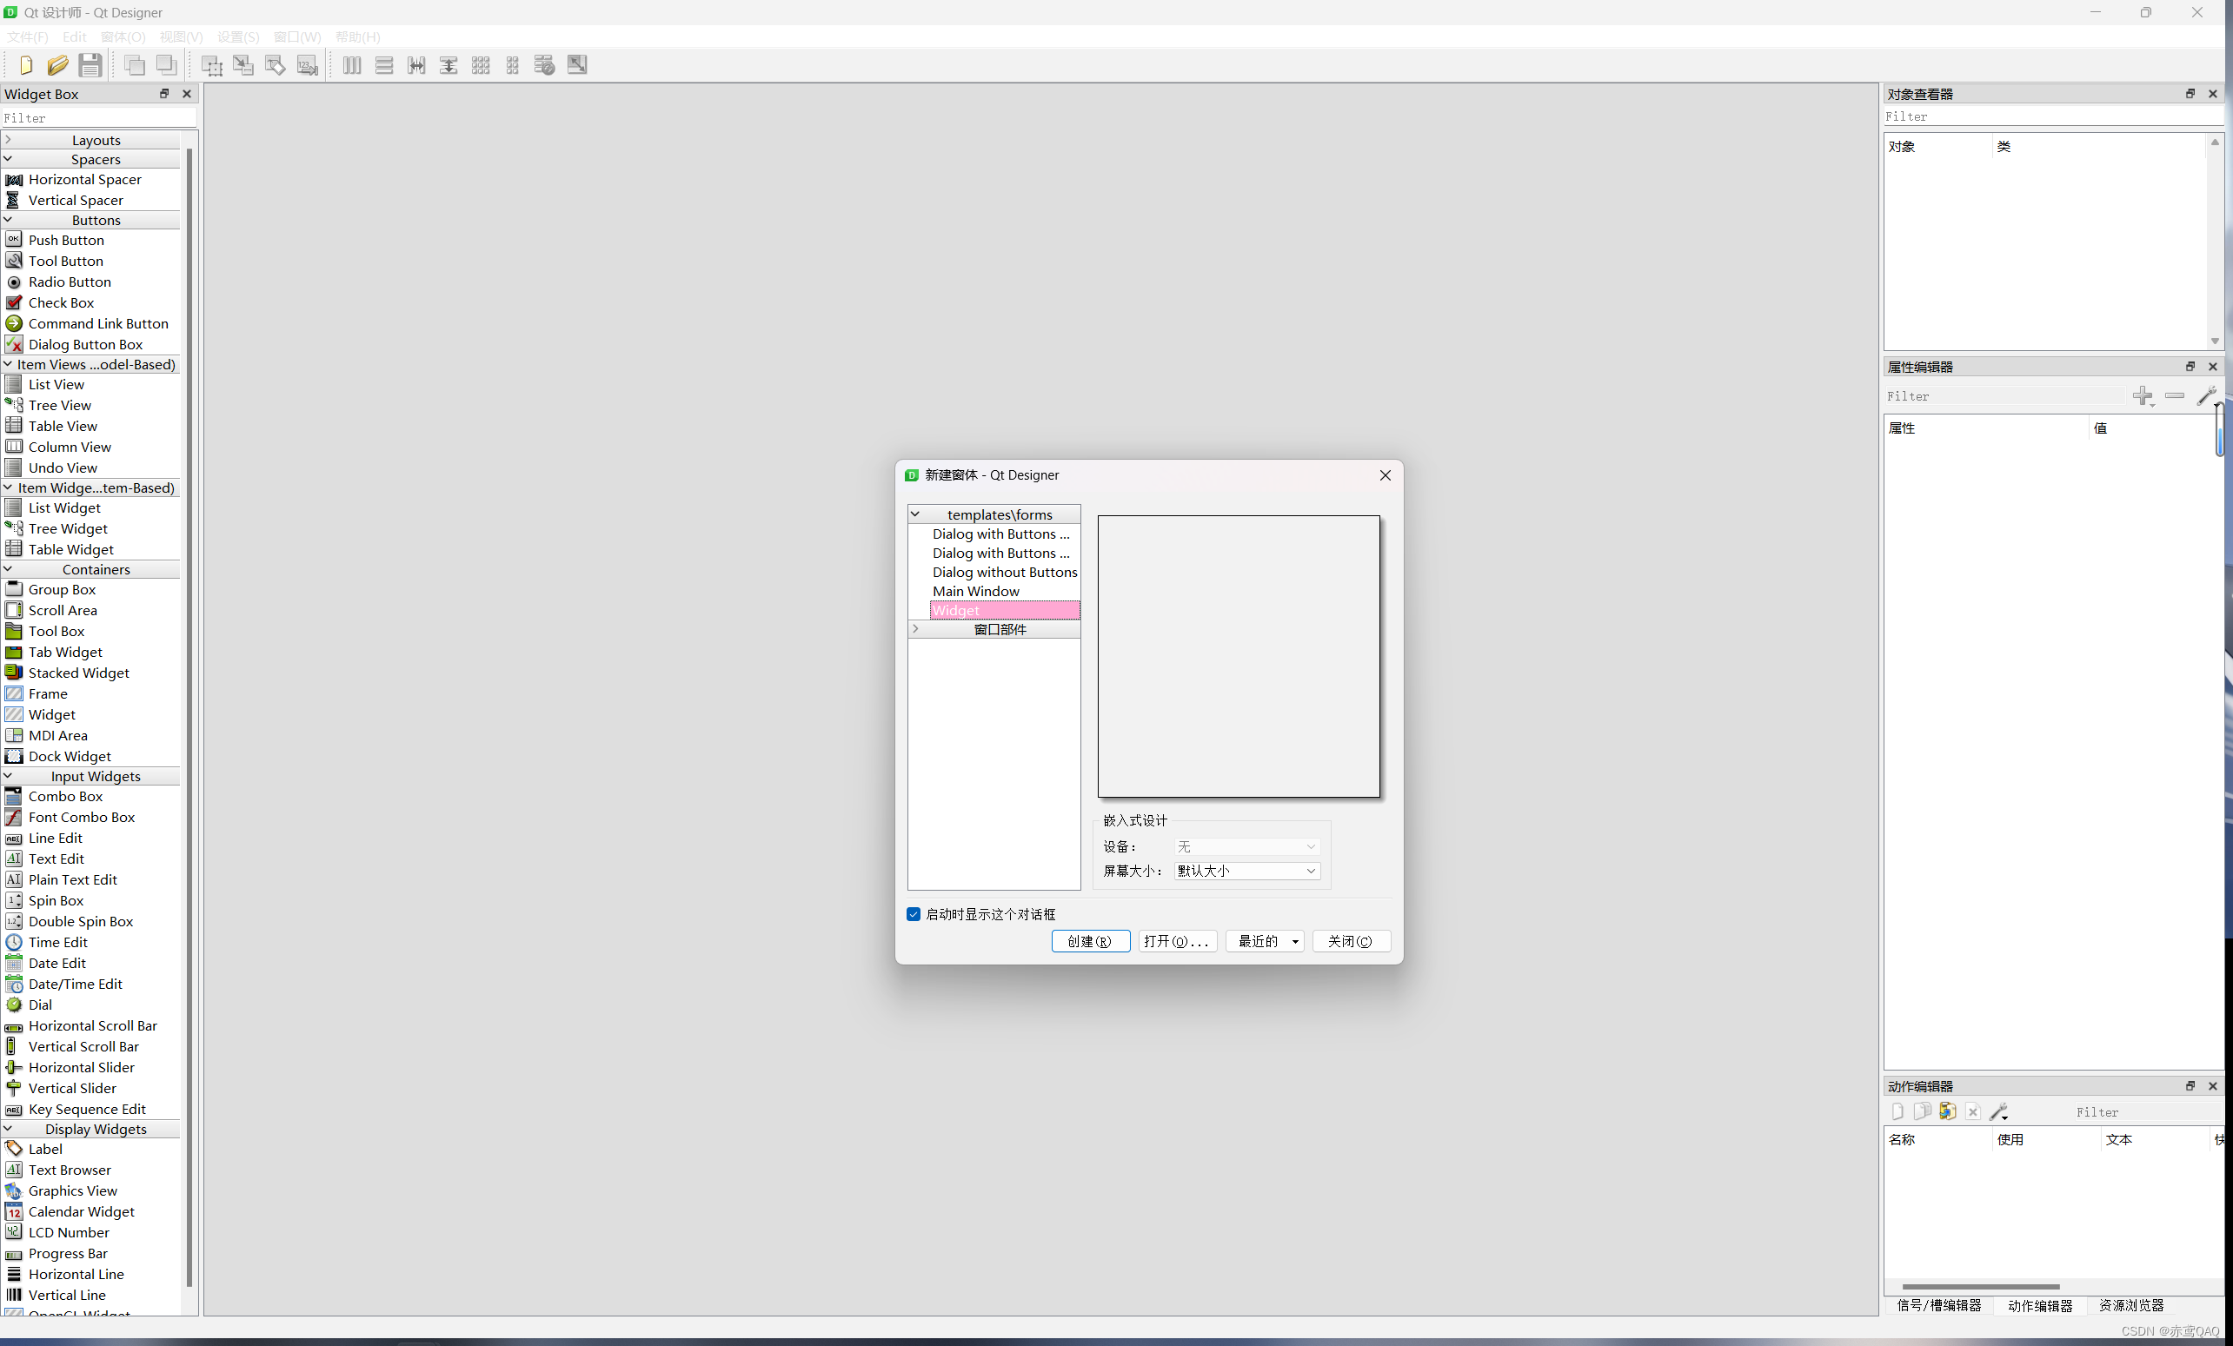Float the Widget Box dock panel
The height and width of the screenshot is (1346, 2233).
pos(164,93)
